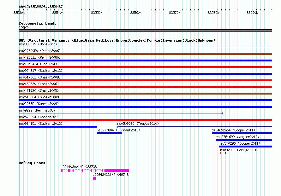Click the nsv984151 (Sudmant2013) label

(x=41, y=124)
